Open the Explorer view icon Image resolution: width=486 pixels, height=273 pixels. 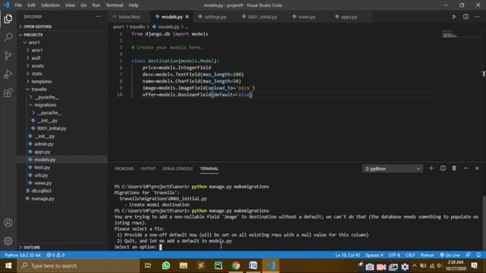[x=8, y=19]
